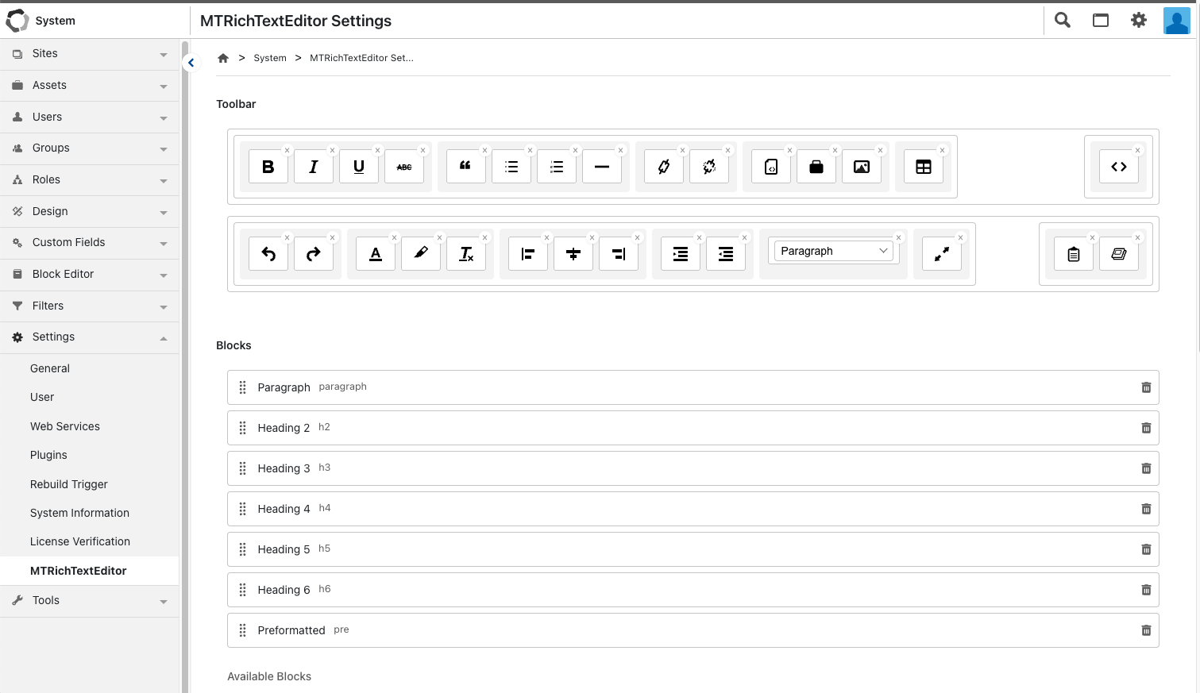This screenshot has height=693, width=1200.
Task: Delete the Heading 4 block
Action: [1146, 509]
